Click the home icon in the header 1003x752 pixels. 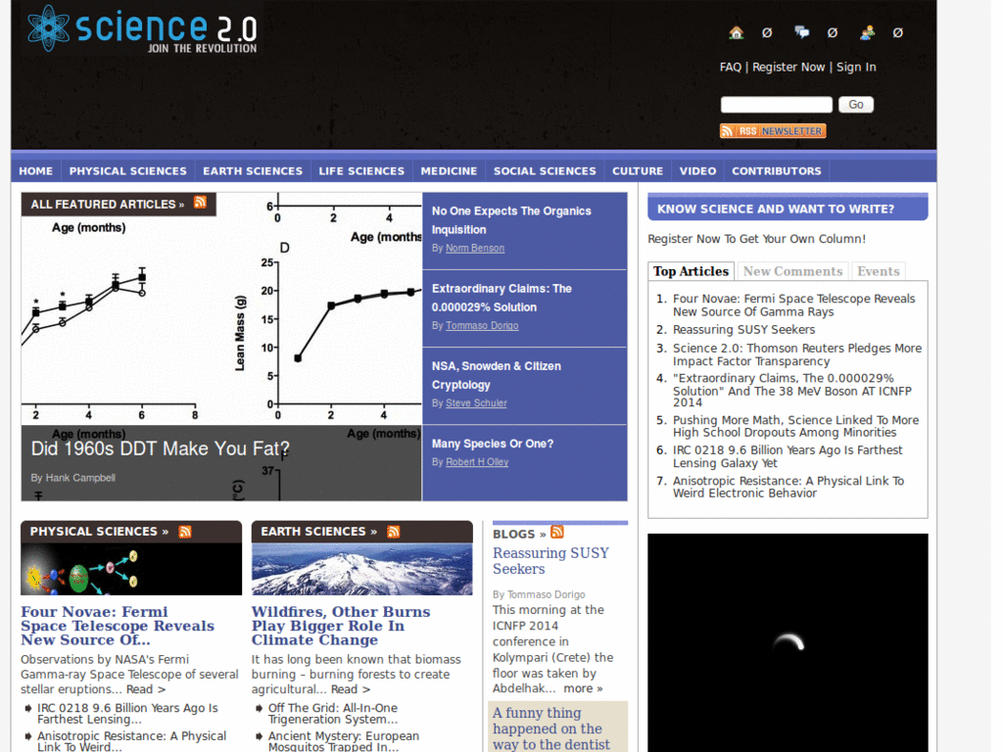736,32
